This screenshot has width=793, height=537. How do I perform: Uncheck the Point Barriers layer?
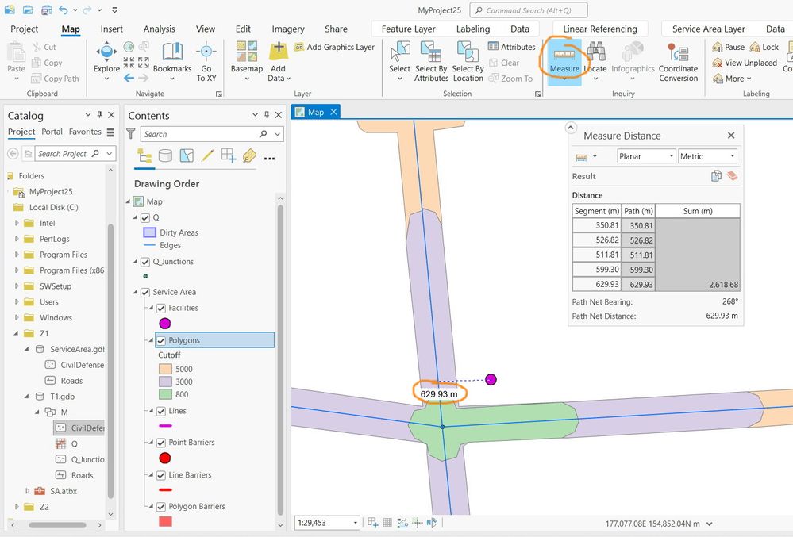click(161, 443)
